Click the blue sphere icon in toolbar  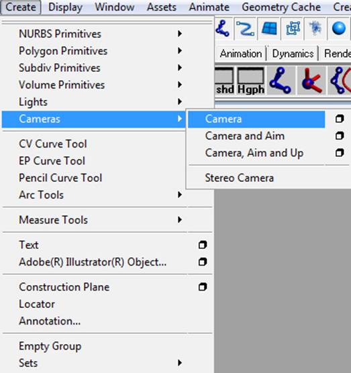coord(338,29)
